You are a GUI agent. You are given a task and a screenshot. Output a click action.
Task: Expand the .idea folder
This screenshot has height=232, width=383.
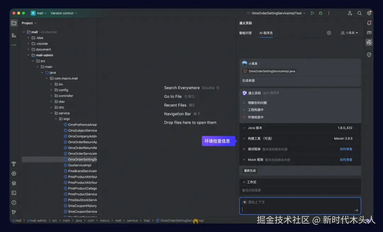[x=28, y=38]
